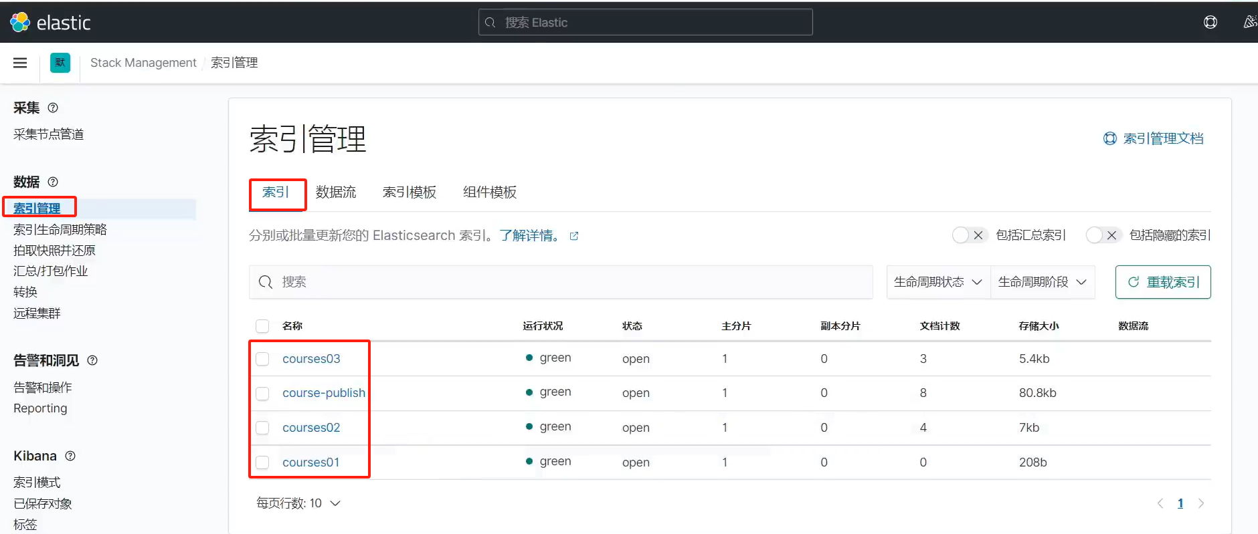Check the courses03 row checkbox
The width and height of the screenshot is (1258, 534).
[x=262, y=359]
